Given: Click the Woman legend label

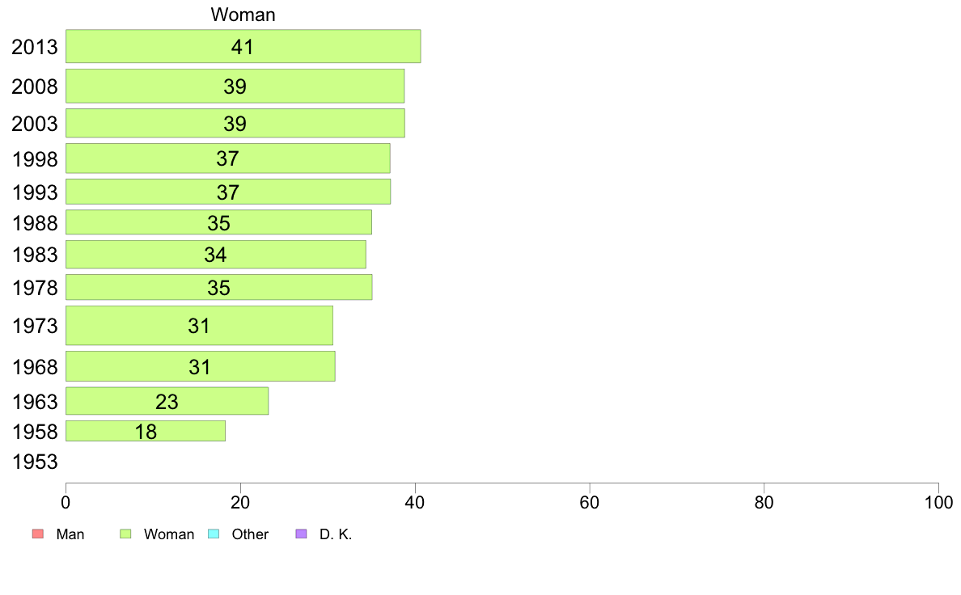Looking at the screenshot, I should click(169, 534).
